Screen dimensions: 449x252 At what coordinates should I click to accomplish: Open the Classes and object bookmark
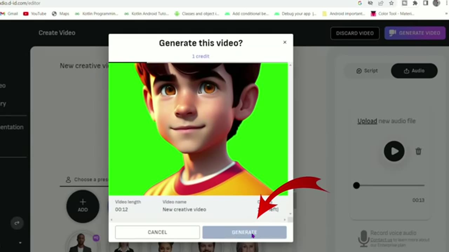point(197,14)
